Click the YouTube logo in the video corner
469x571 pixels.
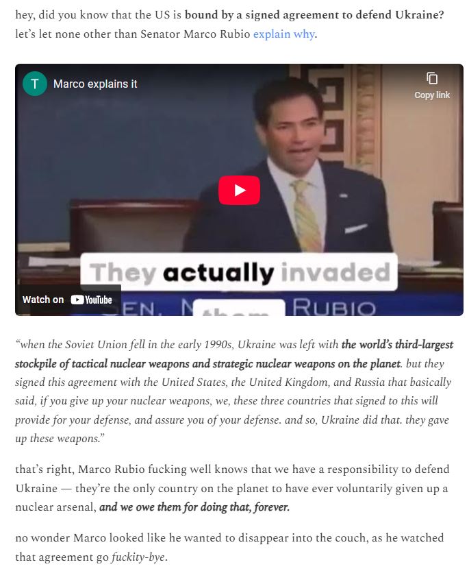click(x=91, y=300)
